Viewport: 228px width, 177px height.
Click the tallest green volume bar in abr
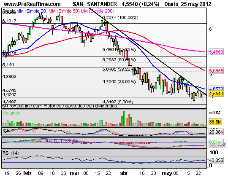[124, 118]
